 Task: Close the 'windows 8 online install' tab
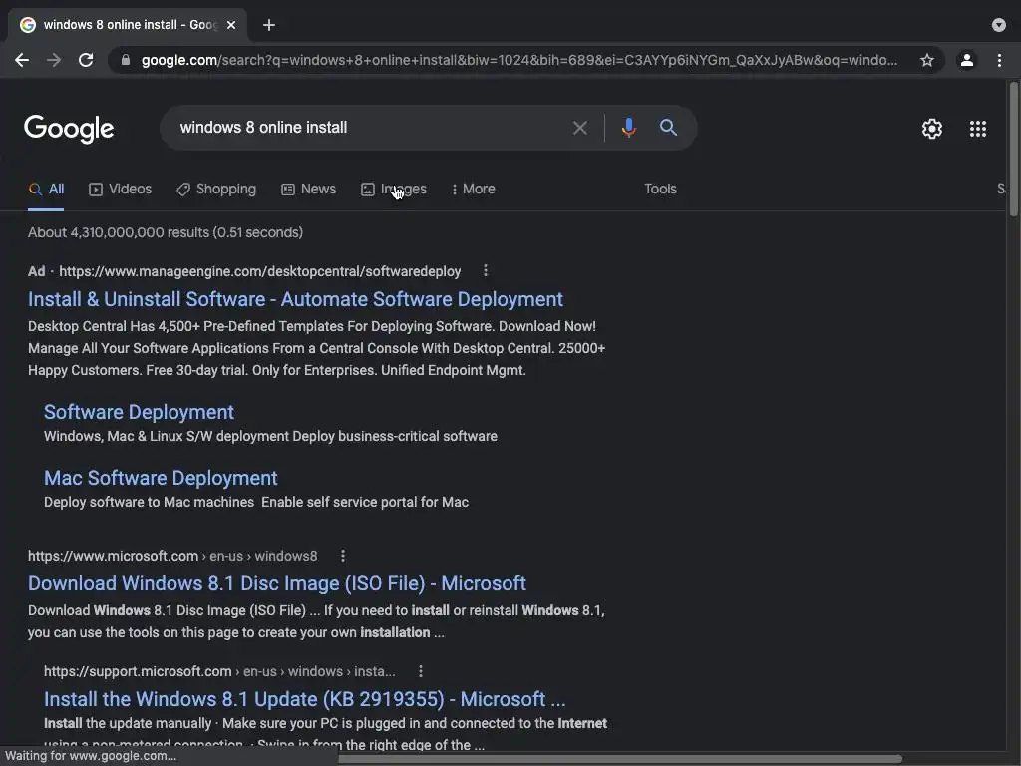231,25
